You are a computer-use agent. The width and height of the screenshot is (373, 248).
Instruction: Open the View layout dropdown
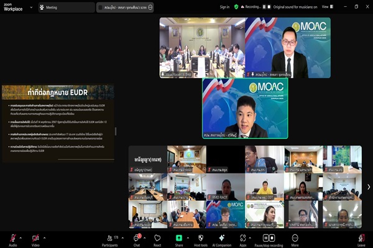tap(327, 7)
